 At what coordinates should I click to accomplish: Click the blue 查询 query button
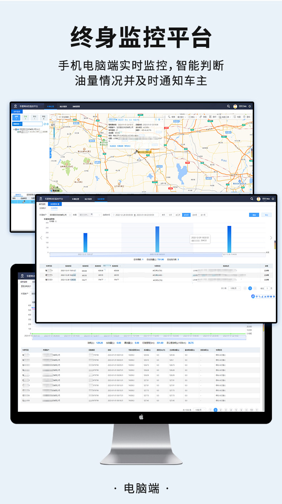[x=254, y=215]
